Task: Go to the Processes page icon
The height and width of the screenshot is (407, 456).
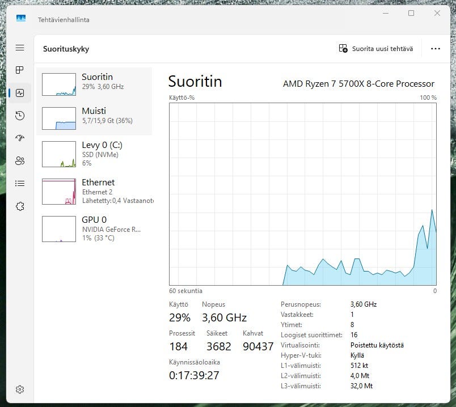Action: pyautogui.click(x=20, y=70)
